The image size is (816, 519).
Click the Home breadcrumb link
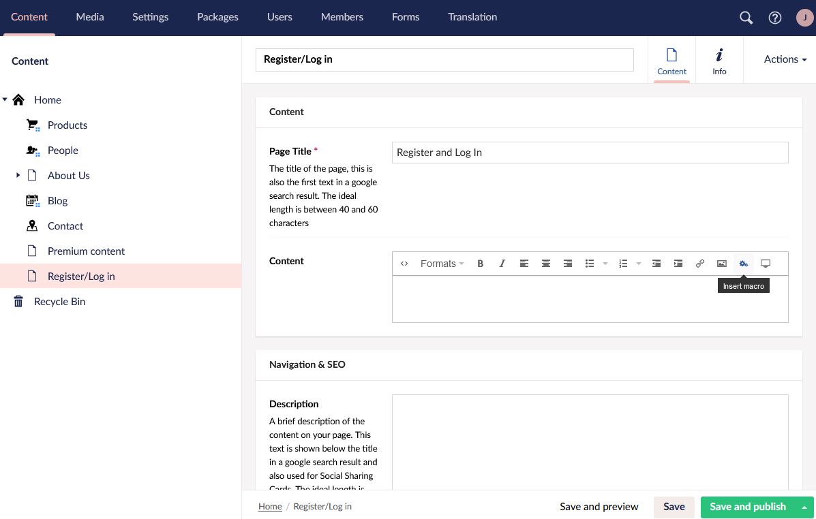click(x=270, y=507)
